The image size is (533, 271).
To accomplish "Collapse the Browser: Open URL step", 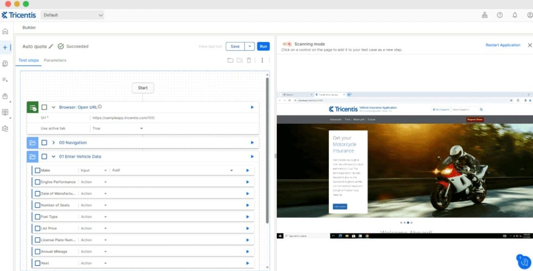I will point(54,107).
